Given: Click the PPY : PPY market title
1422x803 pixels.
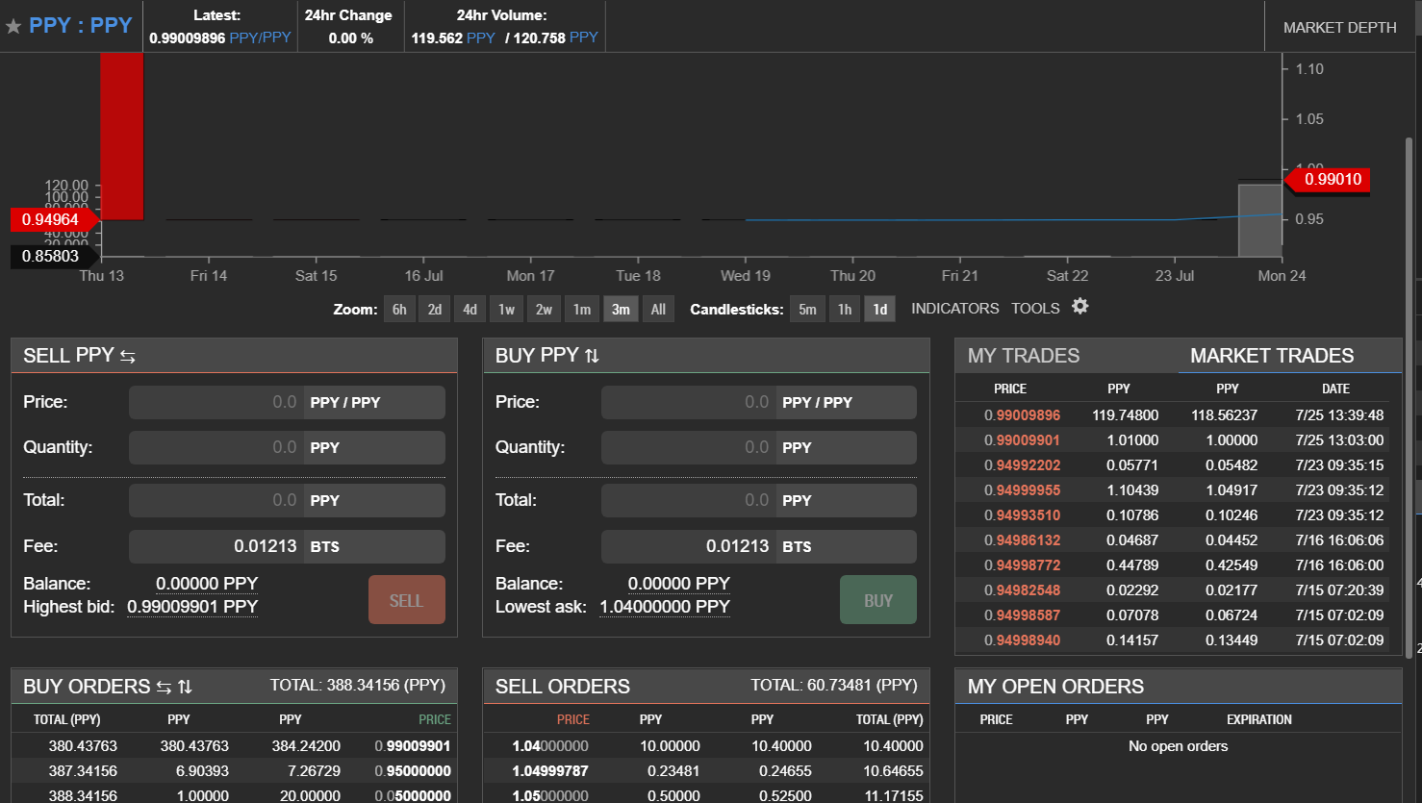Looking at the screenshot, I should [x=80, y=25].
